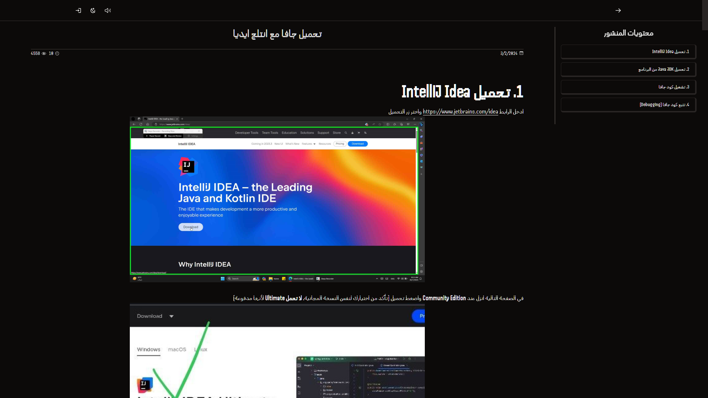Toggle dark mode with the moon icon

coord(93,10)
